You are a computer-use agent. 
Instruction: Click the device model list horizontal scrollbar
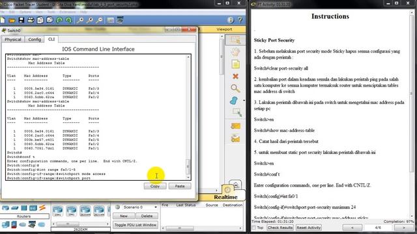click(x=81, y=224)
